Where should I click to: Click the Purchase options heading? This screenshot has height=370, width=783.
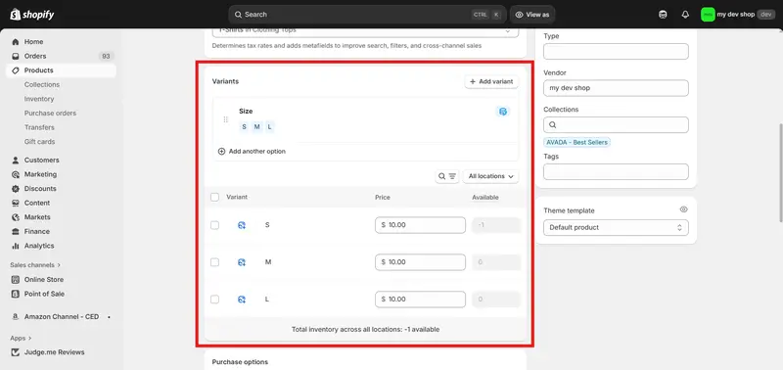[x=240, y=362]
